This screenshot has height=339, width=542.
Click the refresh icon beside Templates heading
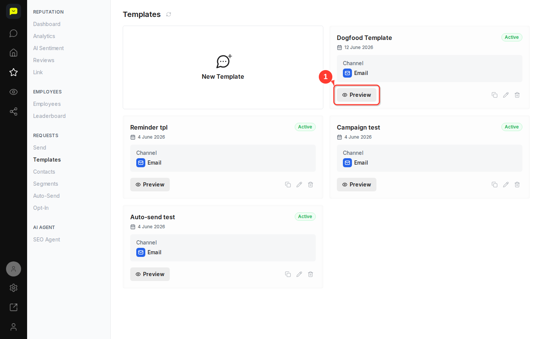(169, 14)
